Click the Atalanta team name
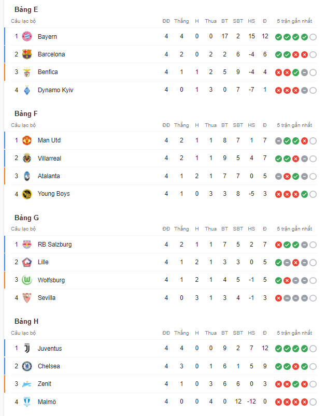The image size is (326, 416). tap(49, 176)
